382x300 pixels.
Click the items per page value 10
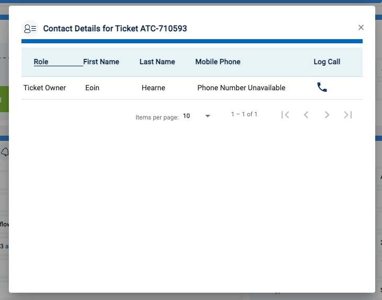tap(187, 116)
